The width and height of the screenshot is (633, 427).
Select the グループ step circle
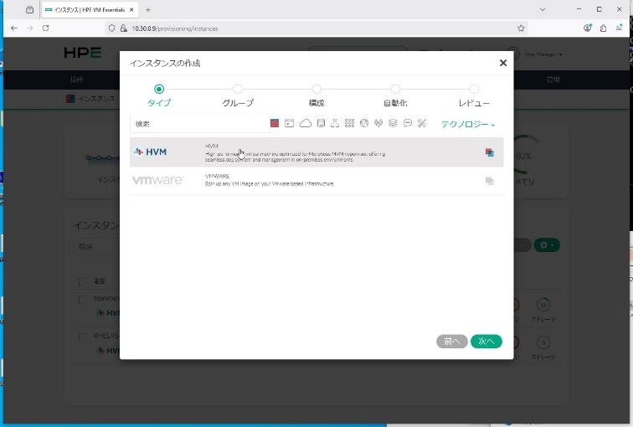point(238,89)
